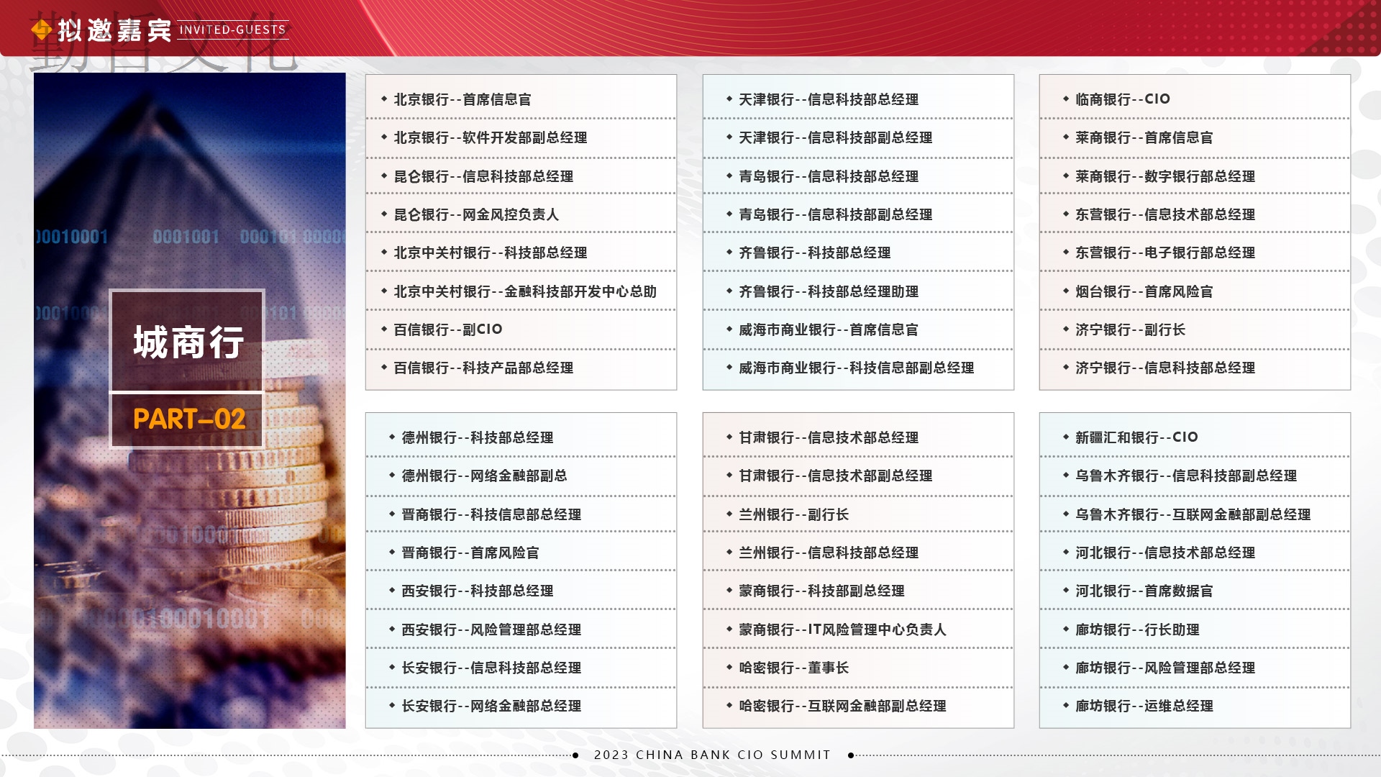Select 临商银行--CIO entry

[1122, 99]
